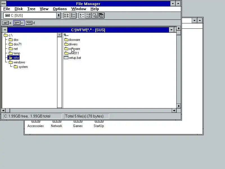Screen dimensions: 225x169
Task: Open the Options menu
Action: (60, 9)
